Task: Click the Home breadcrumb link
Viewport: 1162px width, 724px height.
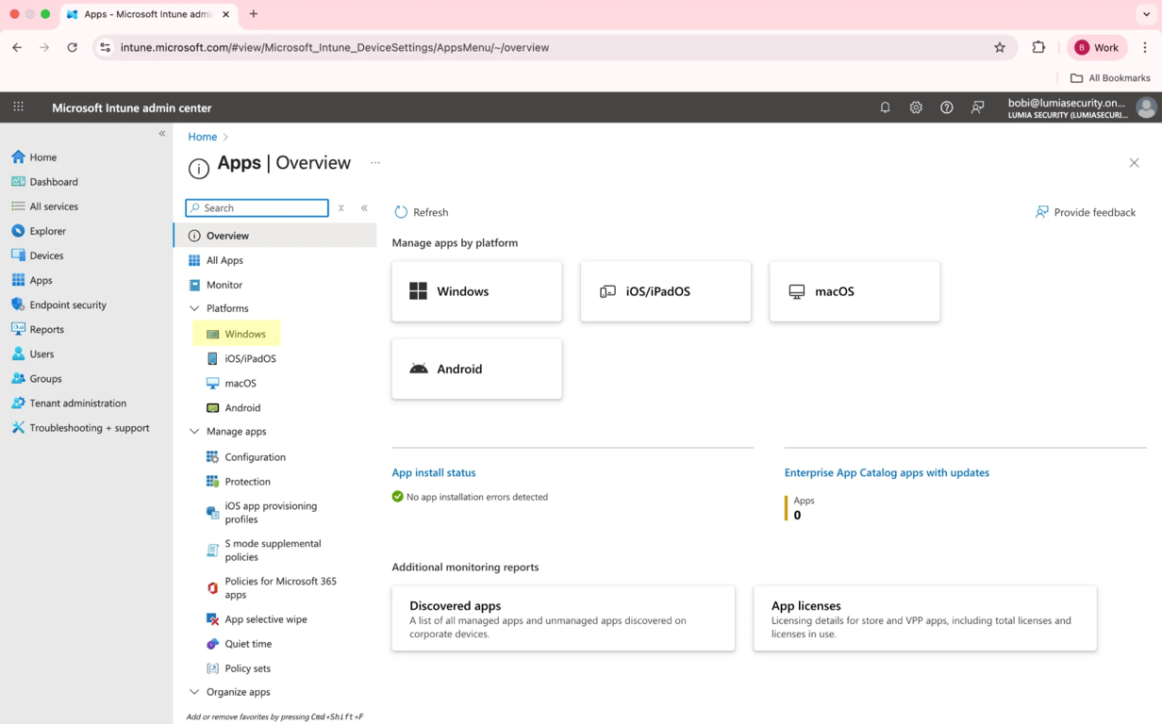Action: (202, 137)
